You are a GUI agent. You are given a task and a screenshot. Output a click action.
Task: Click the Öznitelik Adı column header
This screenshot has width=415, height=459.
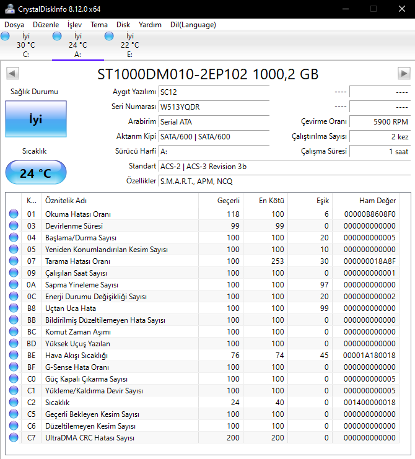120,201
